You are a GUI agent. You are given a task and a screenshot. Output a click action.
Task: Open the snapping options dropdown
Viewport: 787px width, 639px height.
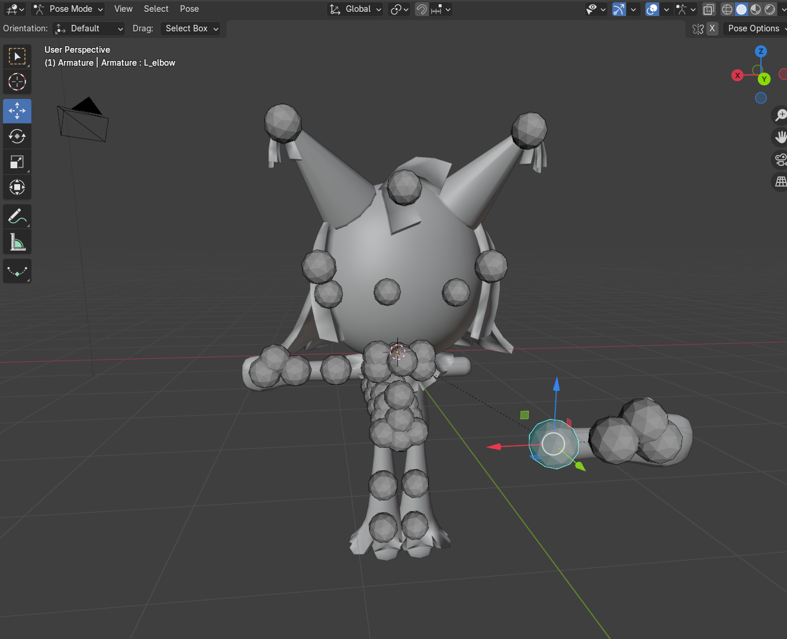441,9
